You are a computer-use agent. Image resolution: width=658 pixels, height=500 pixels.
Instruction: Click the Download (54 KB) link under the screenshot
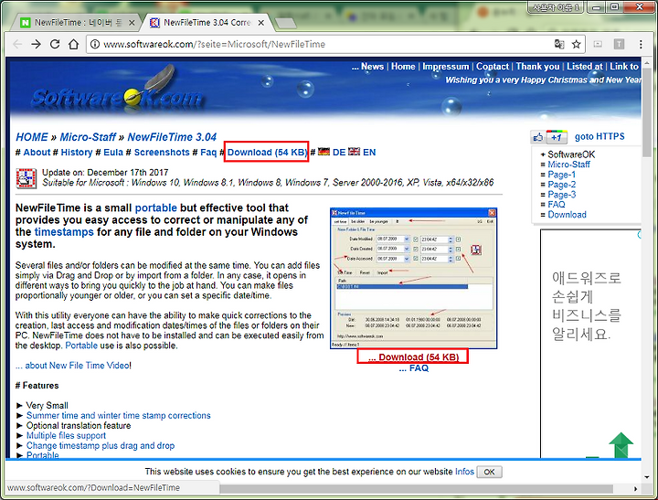coord(413,357)
